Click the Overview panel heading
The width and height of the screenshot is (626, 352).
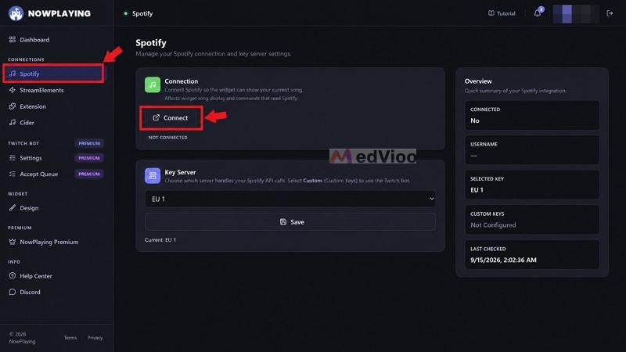pos(478,81)
